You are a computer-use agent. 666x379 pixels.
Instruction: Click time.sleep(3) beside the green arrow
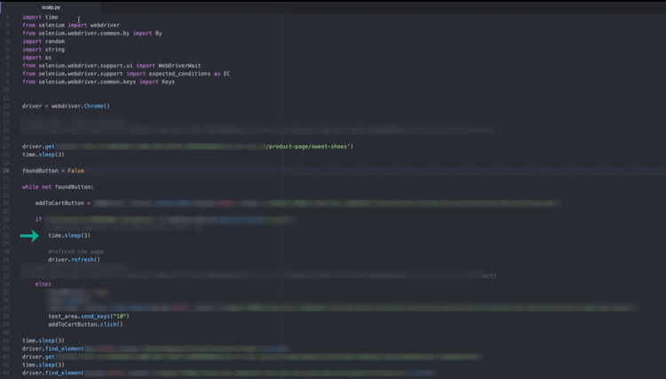pos(69,235)
